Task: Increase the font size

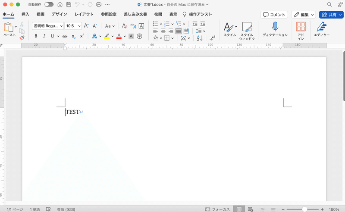Action: [x=86, y=26]
